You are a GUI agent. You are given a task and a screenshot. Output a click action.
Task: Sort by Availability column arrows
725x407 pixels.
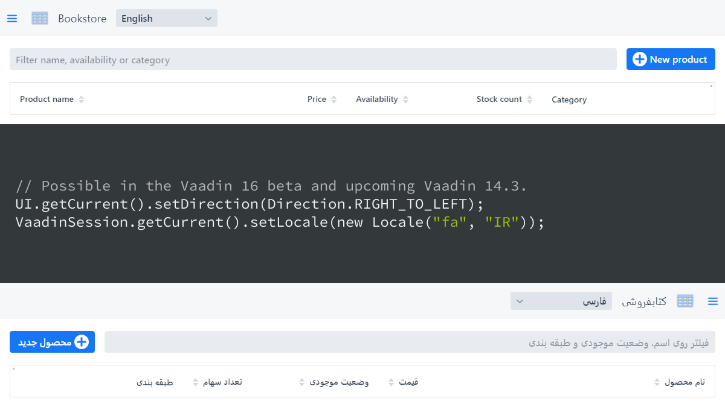[x=406, y=99]
